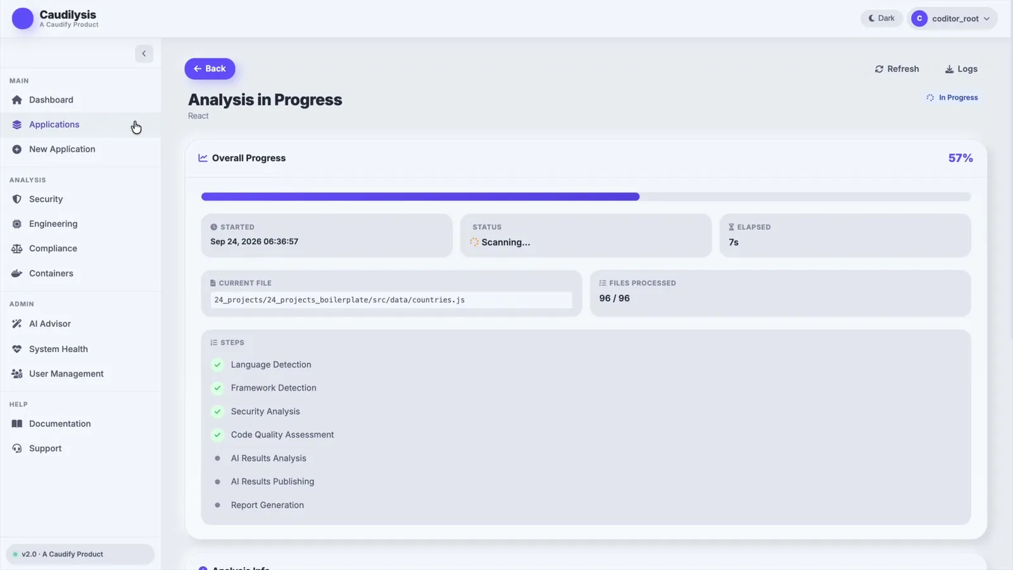Open Security via its shield icon
The image size is (1013, 570).
coord(17,199)
